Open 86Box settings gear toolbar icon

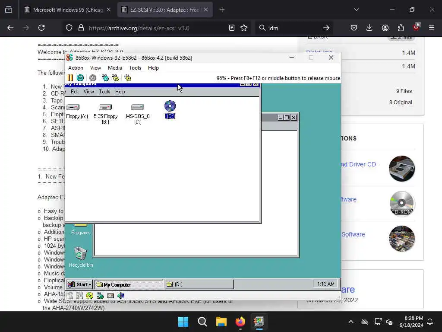[x=128, y=78]
